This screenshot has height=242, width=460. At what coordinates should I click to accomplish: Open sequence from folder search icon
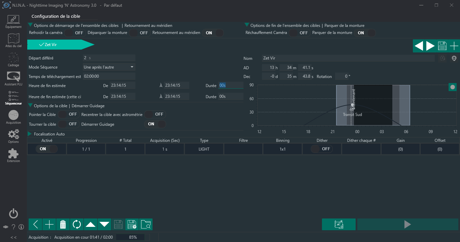(x=146, y=224)
